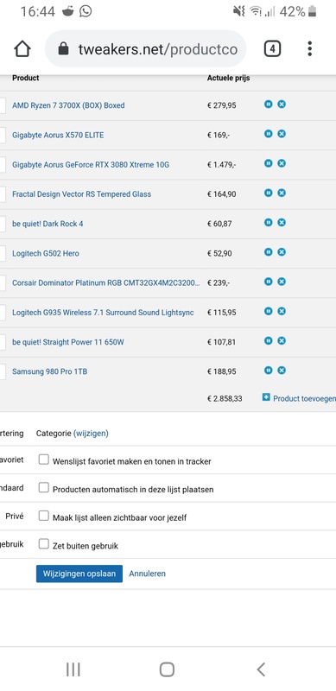Open the browser three-dot menu

click(310, 48)
